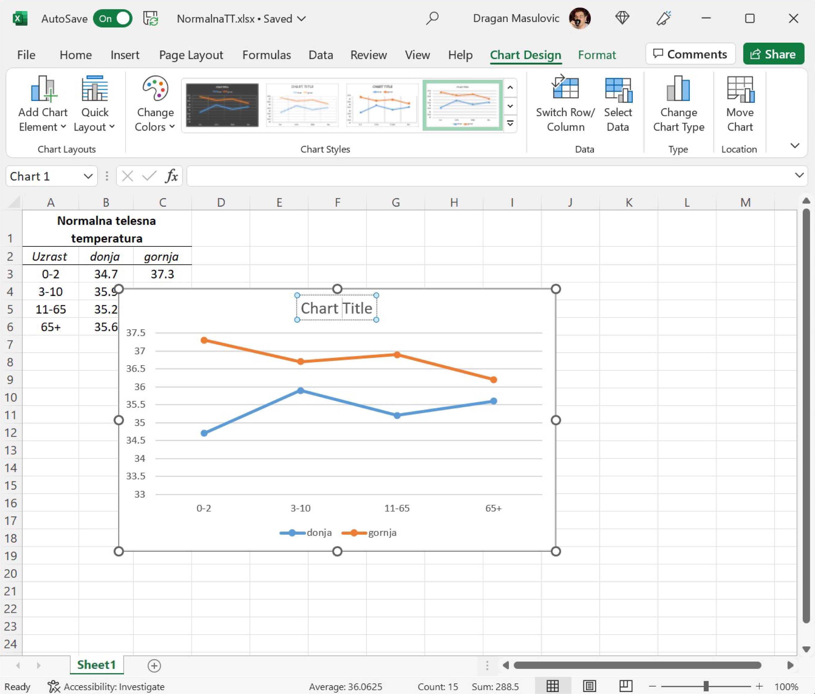Screen dimensions: 815x694
Task: Expand the Chart Styles gallery's More arrow
Action: click(510, 124)
